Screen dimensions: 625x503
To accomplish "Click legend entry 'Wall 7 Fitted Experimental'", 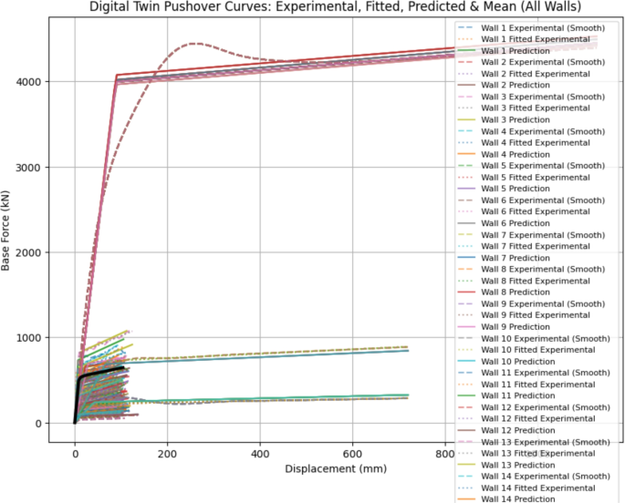I will tap(524, 246).
